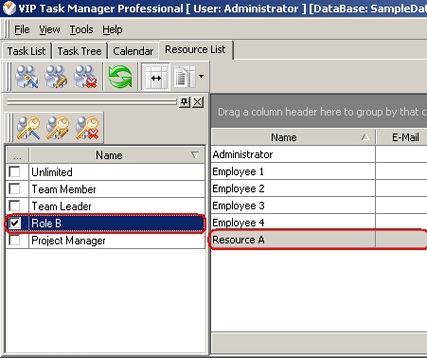The height and width of the screenshot is (358, 427).
Task: Click the E-Mail cell of Resource A
Action: [401, 240]
